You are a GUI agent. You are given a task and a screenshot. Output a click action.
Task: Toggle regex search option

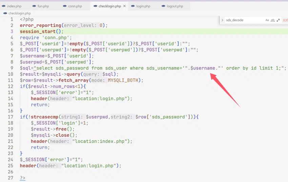pos(278,20)
